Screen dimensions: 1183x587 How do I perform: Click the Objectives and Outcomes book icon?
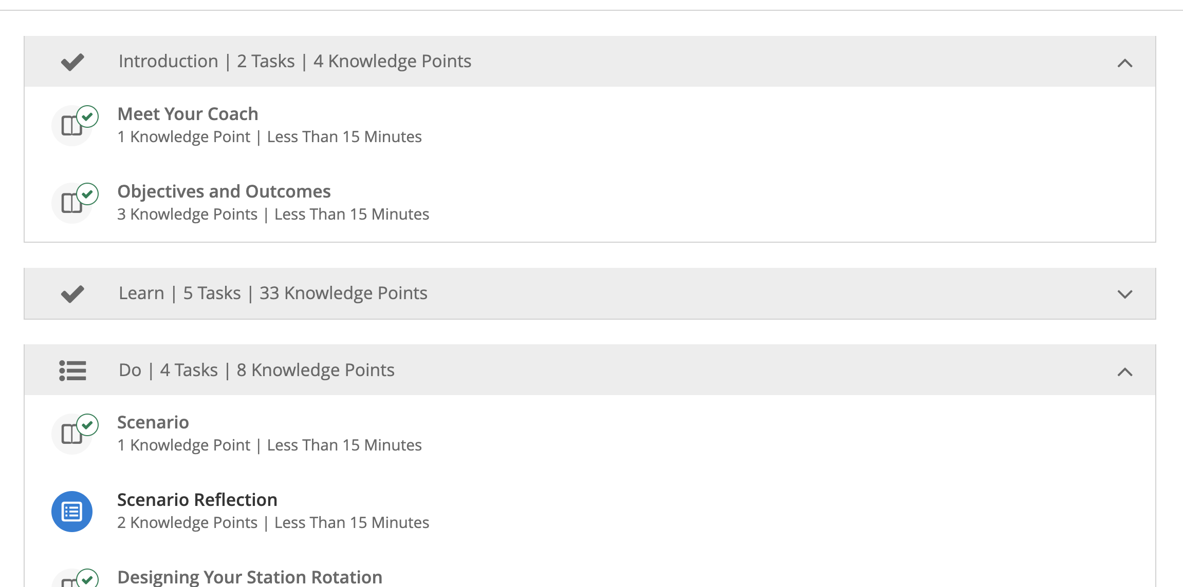pyautogui.click(x=72, y=203)
